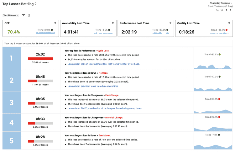This screenshot has height=152, width=235.
Task: Click the 0h:45 loss progress bar
Action: (x=40, y=81)
